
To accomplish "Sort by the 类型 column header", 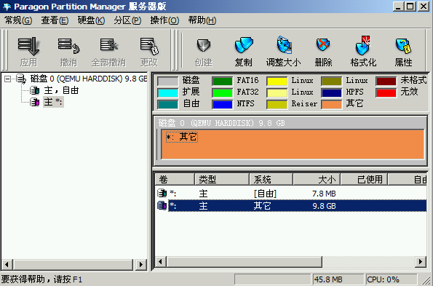I will point(222,180).
